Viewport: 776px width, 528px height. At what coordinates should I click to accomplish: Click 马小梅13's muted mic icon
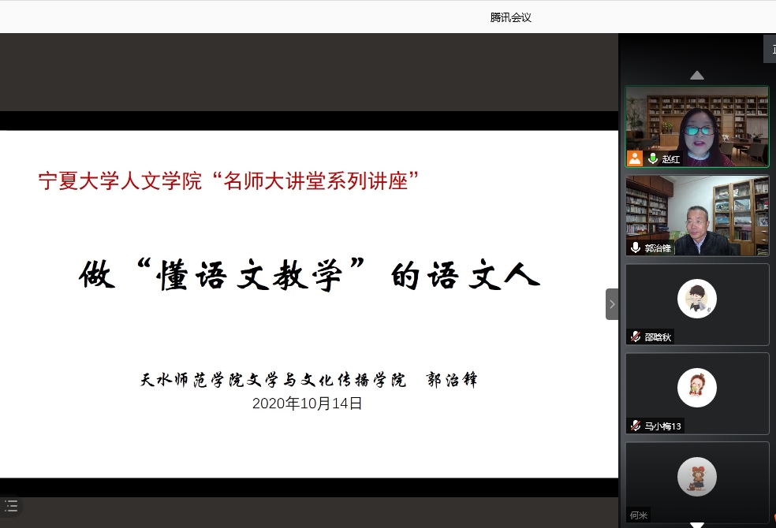coord(635,426)
